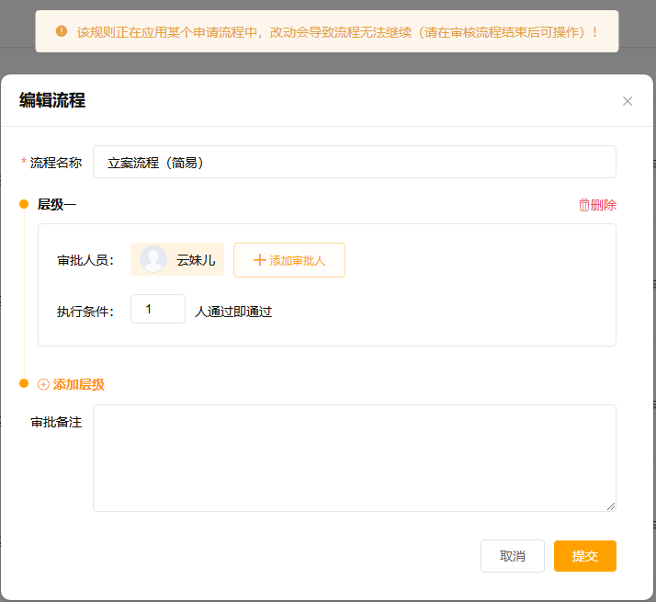
Task: Click the orange timeline dot beside 添加层级
Action: (x=25, y=384)
